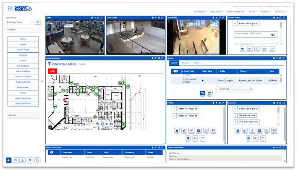Select the Turnstile Lane 2 alarm radio button
The image size is (297, 171).
point(176,80)
